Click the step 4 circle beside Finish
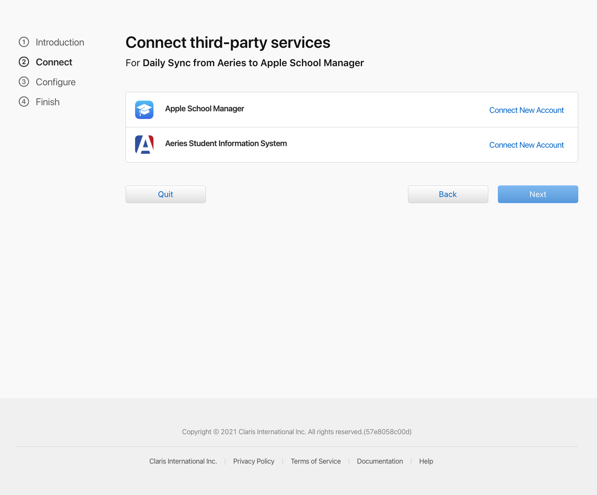597x495 pixels. [24, 102]
